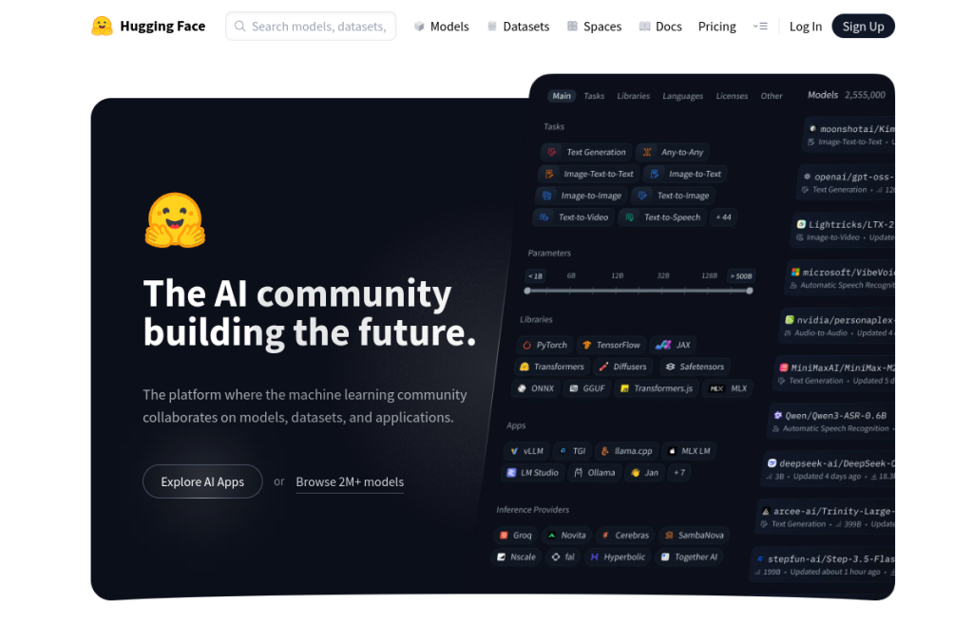The width and height of the screenshot is (973, 622).
Task: Click the Hugging Face emoji logo in header
Action: click(103, 26)
